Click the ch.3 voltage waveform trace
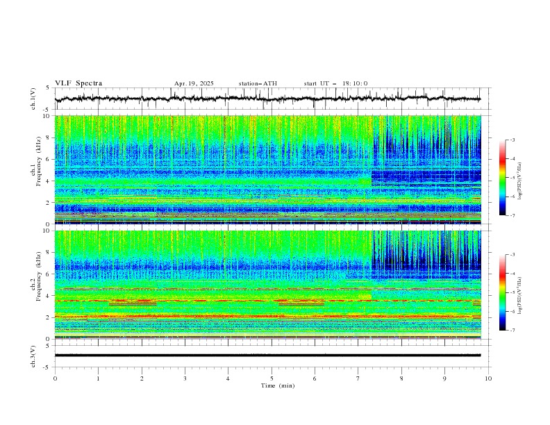The image size is (550, 425). (267, 356)
